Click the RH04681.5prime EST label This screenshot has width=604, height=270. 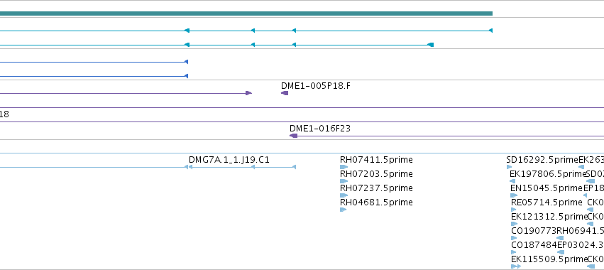tap(376, 202)
